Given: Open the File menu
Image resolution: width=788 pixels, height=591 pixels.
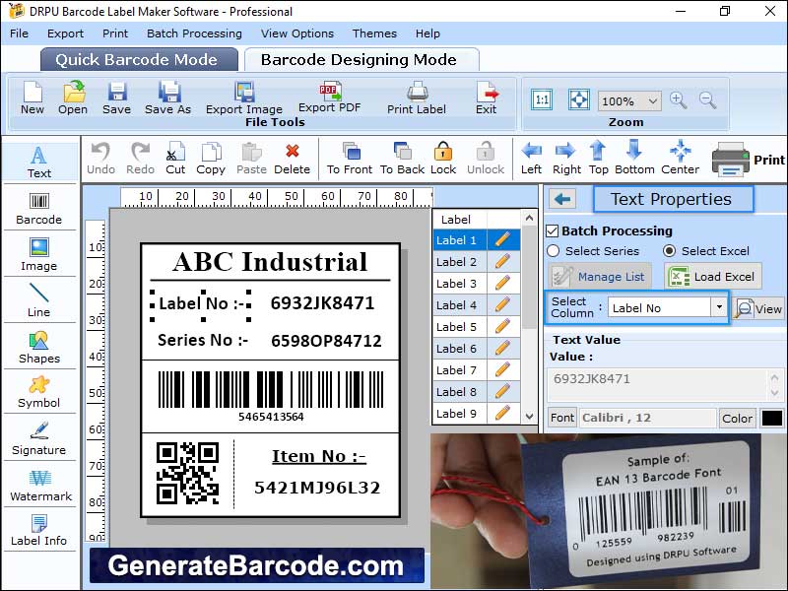Looking at the screenshot, I should coord(19,33).
